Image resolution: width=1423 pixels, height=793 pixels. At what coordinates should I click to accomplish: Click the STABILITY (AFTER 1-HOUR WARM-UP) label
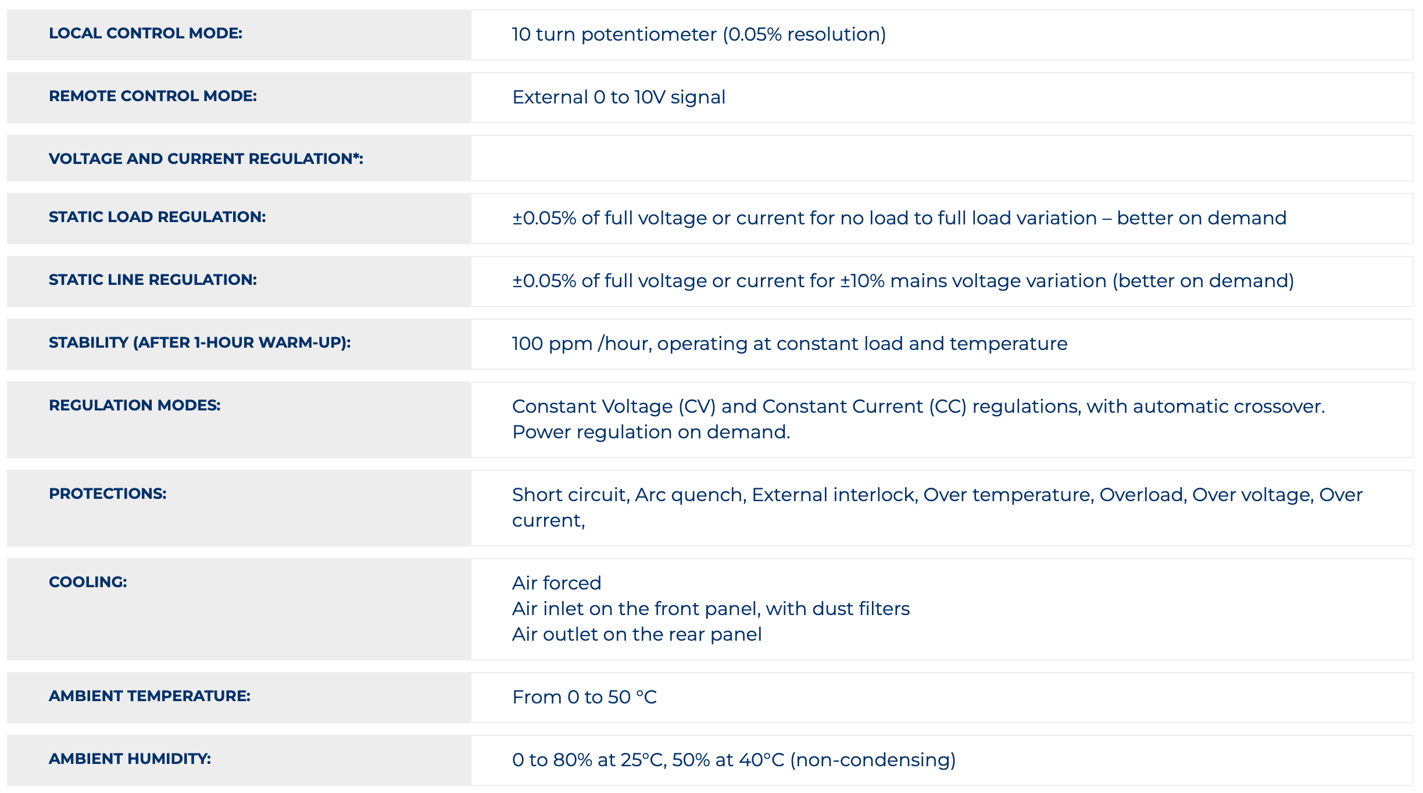[x=199, y=343]
